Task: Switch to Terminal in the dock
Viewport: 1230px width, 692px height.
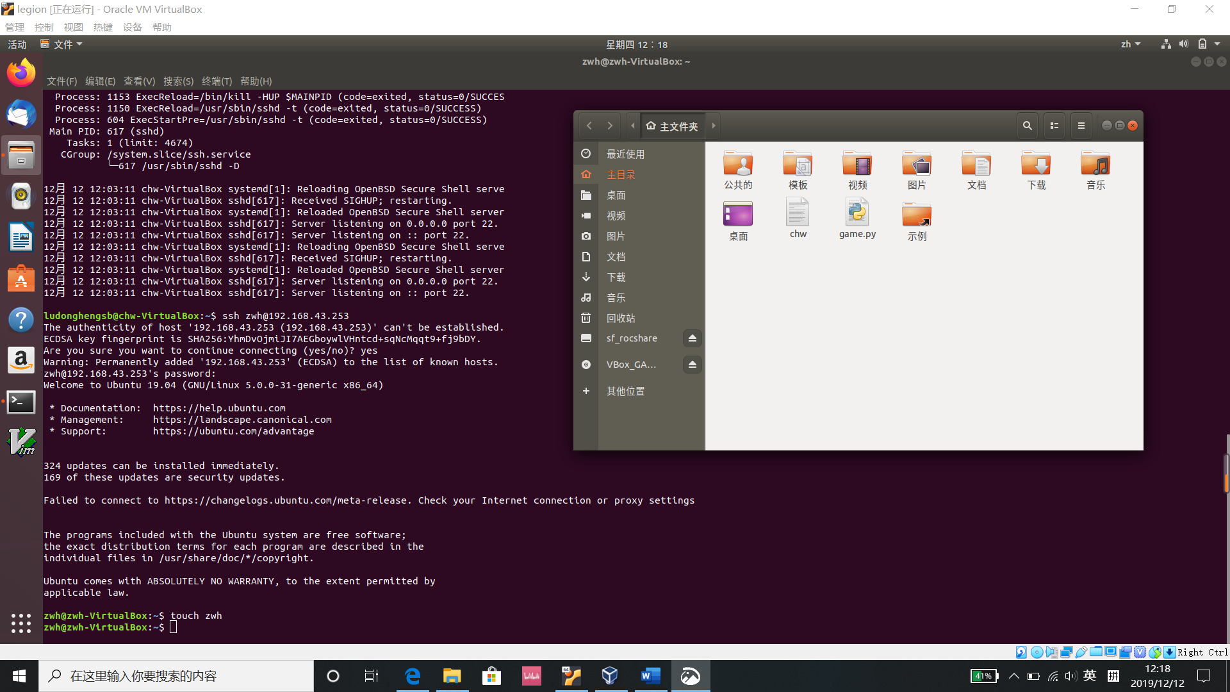Action: [x=21, y=402]
